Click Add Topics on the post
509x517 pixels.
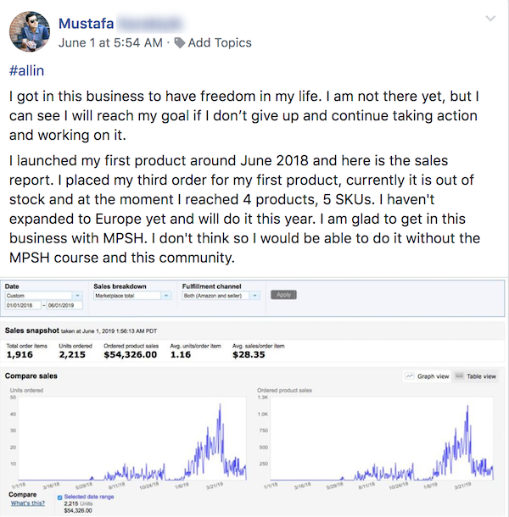point(220,42)
